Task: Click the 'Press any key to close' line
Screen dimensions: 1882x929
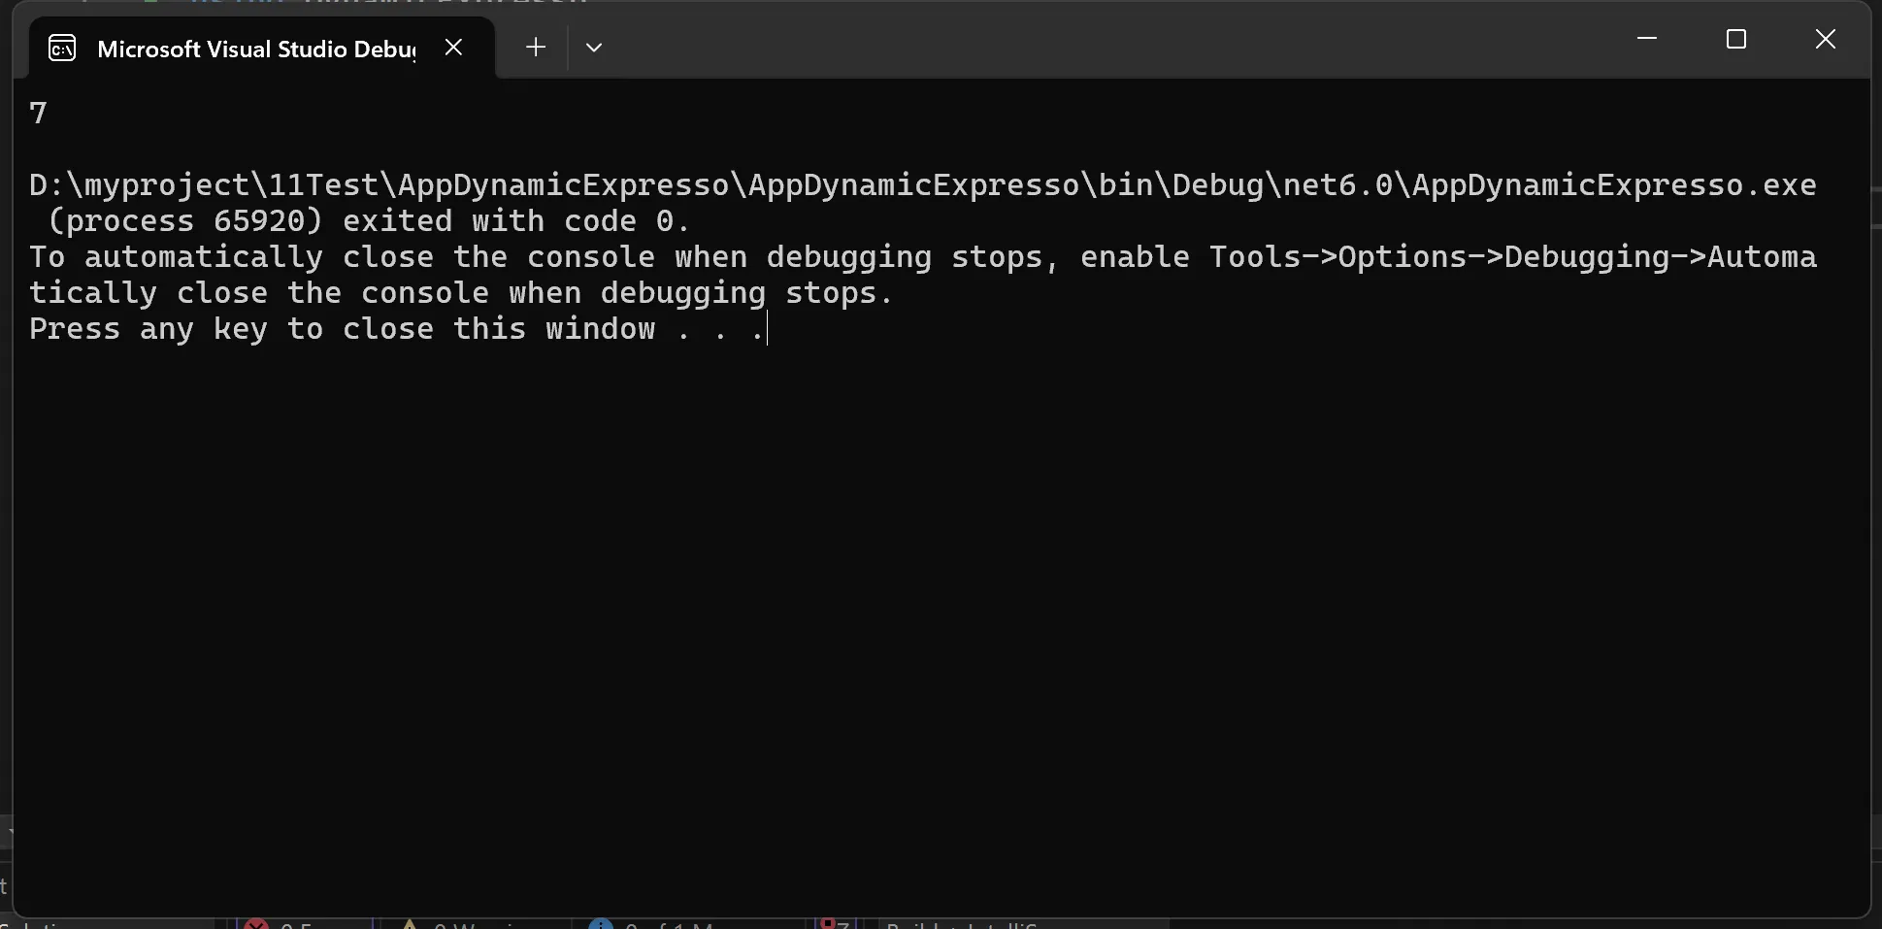Action: click(x=397, y=329)
